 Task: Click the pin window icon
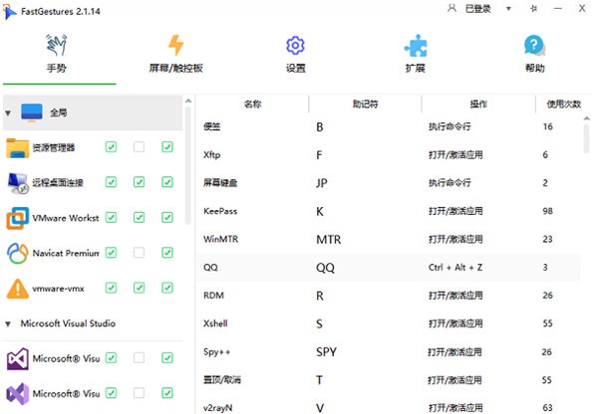tap(534, 8)
